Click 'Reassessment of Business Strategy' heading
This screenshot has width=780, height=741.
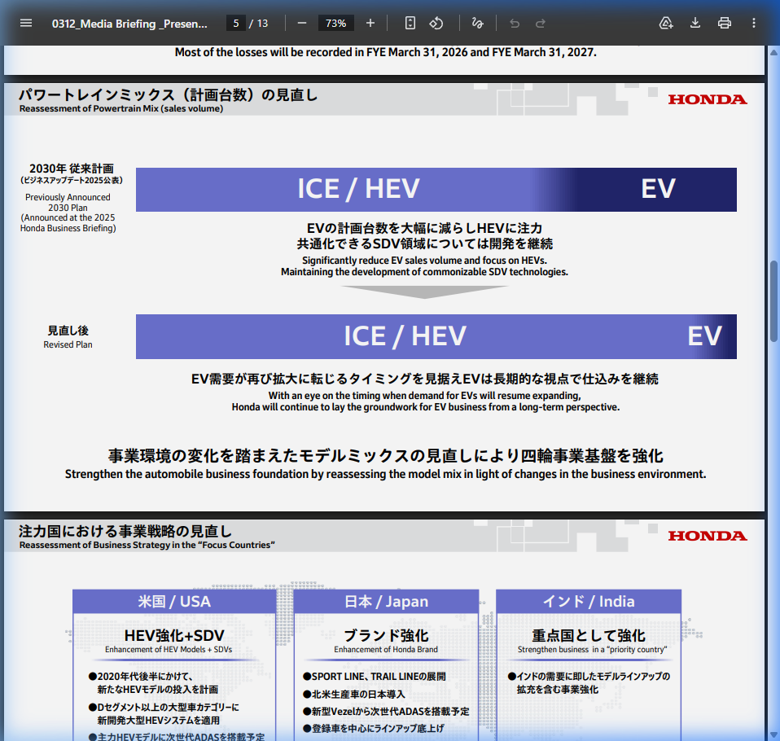[x=147, y=545]
